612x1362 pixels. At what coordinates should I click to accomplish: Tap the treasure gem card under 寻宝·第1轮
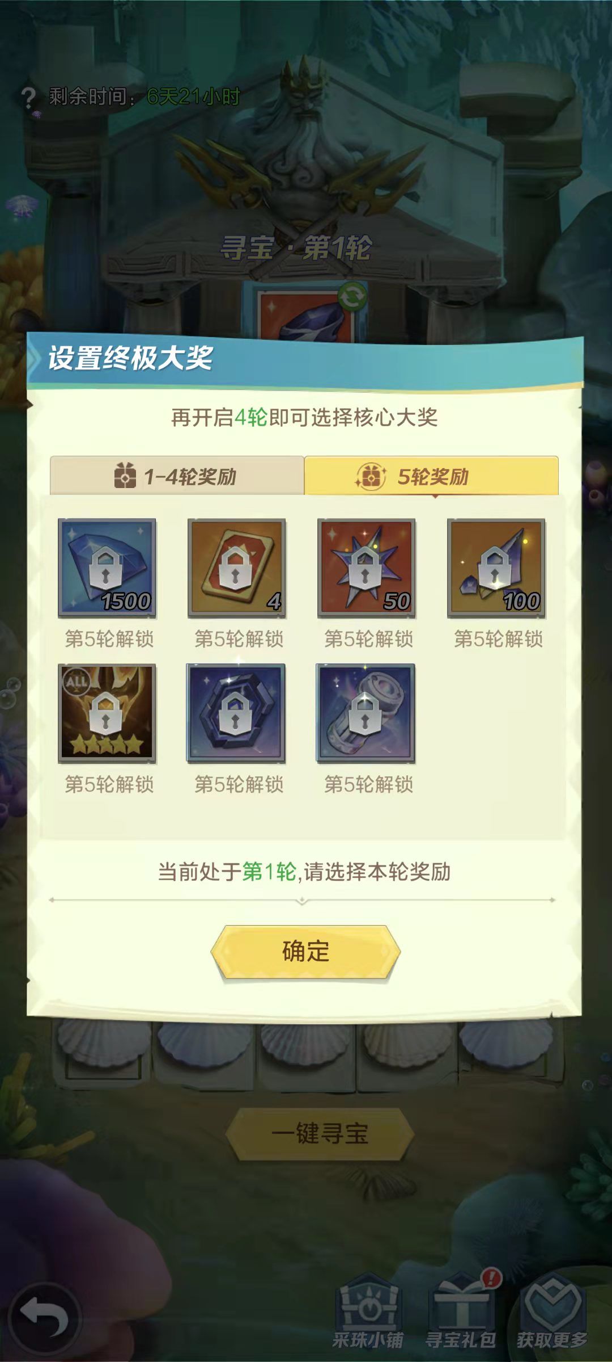[306, 313]
